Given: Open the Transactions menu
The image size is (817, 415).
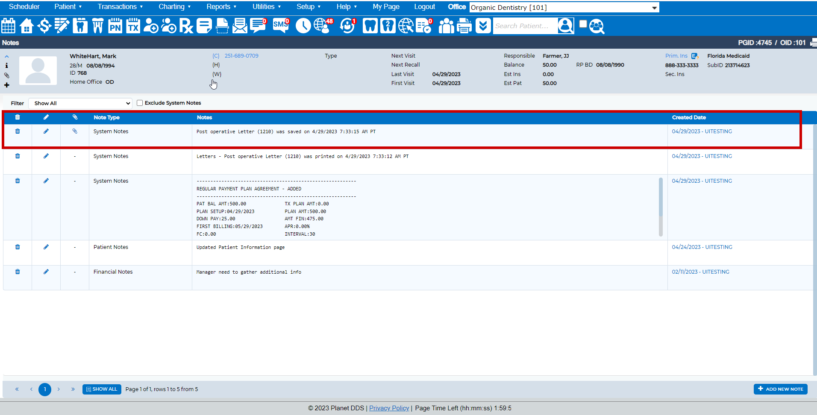Looking at the screenshot, I should click(120, 7).
